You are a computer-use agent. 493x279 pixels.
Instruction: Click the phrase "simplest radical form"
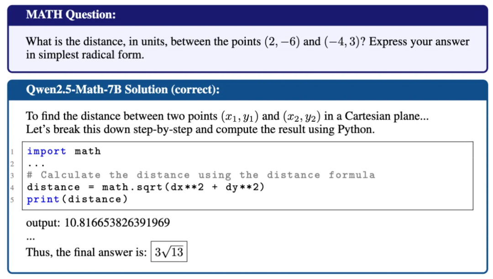click(x=90, y=55)
